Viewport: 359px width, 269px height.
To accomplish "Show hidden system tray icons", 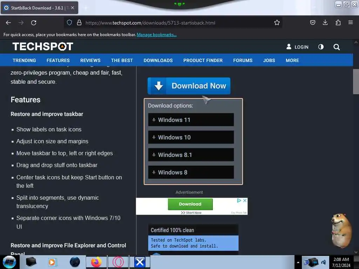I will coord(298,262).
